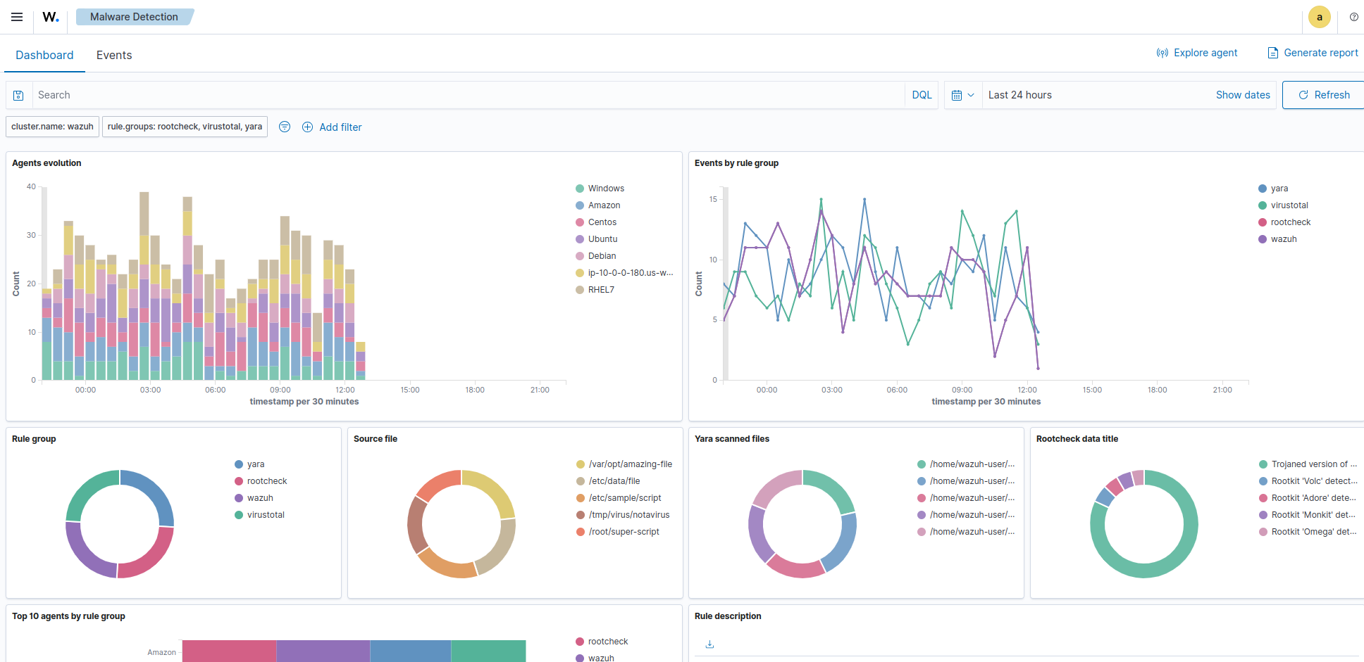Click the download icon under Rule description

(709, 644)
